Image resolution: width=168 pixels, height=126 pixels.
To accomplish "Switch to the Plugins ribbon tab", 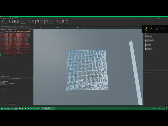I will pyautogui.click(x=34, y=18).
